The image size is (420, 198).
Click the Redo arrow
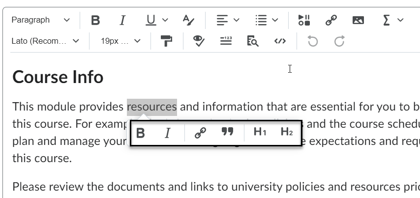click(339, 41)
